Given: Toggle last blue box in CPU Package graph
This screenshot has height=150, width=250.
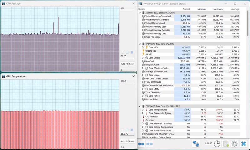Looking at the screenshot, I should pos(132,52).
